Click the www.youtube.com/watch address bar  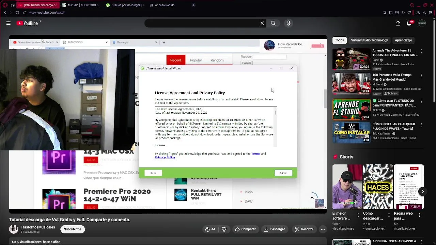click(x=47, y=13)
